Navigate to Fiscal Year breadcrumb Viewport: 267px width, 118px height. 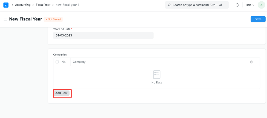pyautogui.click(x=43, y=5)
